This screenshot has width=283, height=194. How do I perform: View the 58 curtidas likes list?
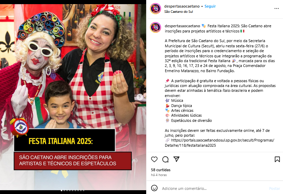point(161,170)
